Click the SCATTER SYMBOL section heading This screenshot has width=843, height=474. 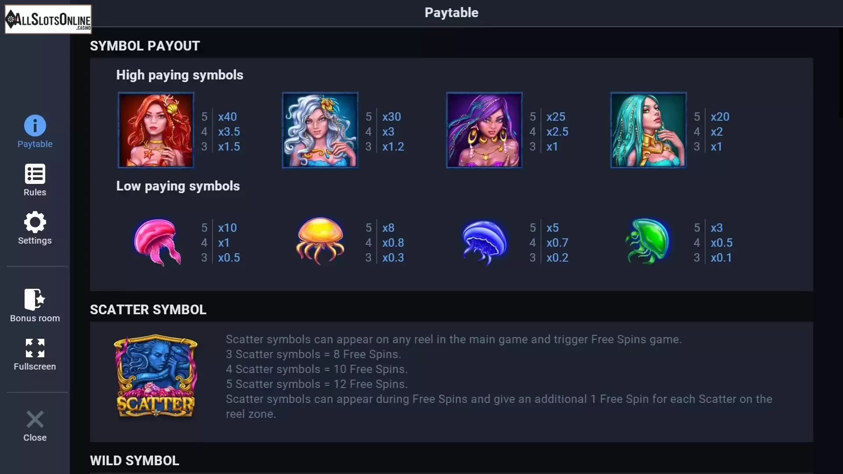148,309
